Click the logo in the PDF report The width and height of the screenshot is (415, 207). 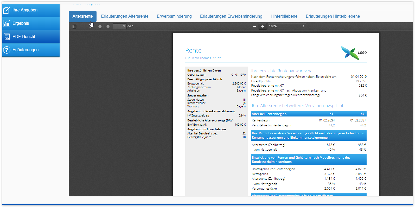[x=353, y=53]
